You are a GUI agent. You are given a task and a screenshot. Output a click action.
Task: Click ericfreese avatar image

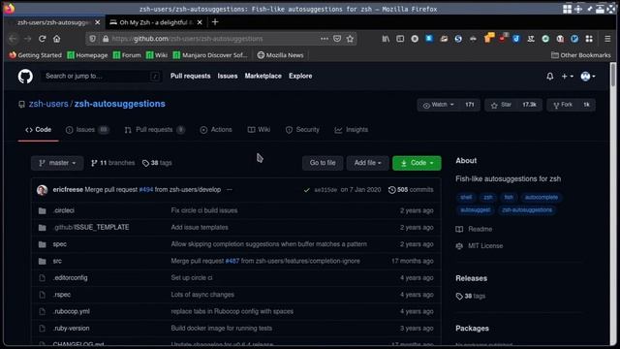(x=43, y=190)
